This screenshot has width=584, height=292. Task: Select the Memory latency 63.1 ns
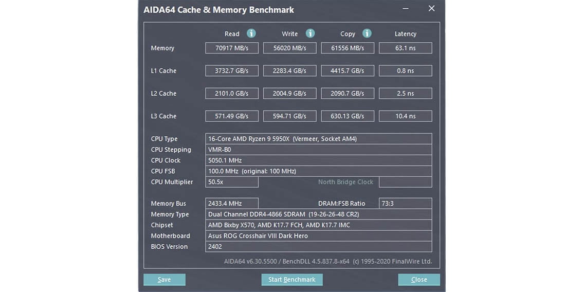coord(406,48)
